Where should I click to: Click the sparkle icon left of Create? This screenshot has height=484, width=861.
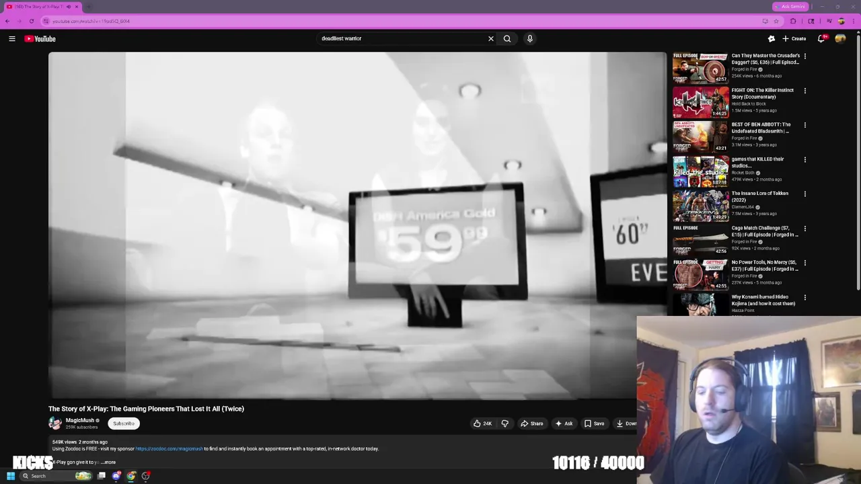click(772, 39)
